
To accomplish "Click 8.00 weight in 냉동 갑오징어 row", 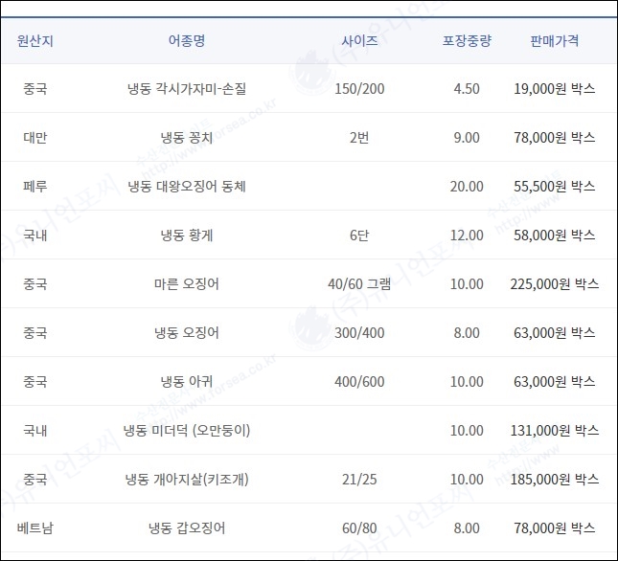I will [467, 527].
